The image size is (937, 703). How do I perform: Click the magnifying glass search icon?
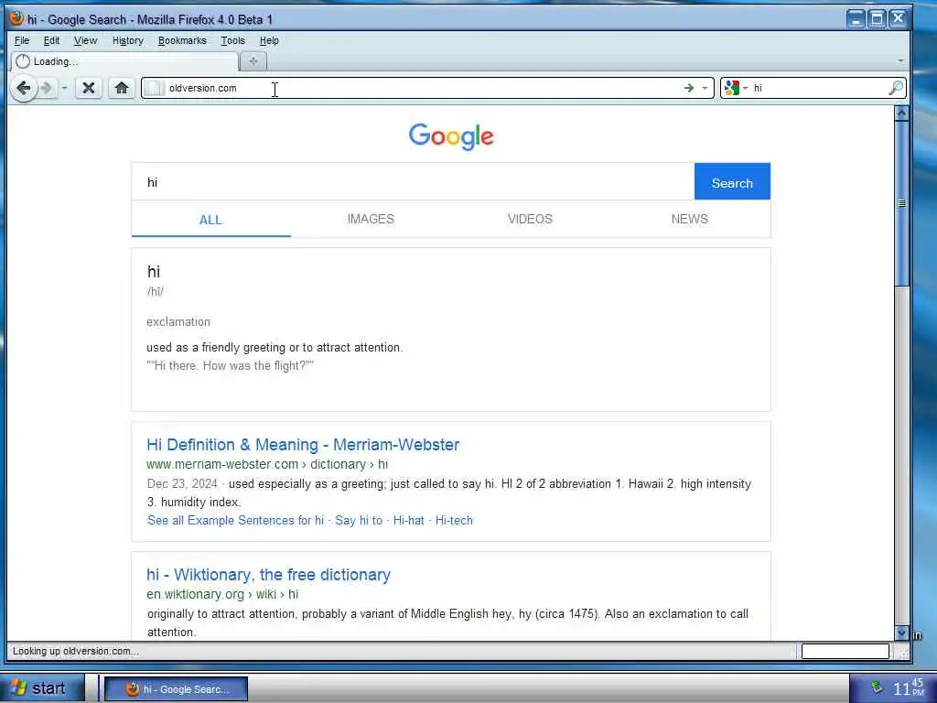point(895,88)
